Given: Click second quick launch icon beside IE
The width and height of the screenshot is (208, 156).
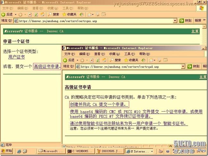Looking at the screenshot, I should (25, 151).
